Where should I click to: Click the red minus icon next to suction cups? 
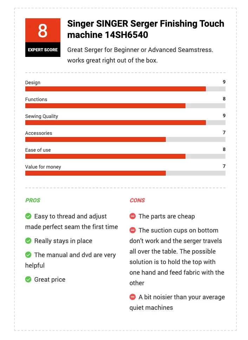coord(132,230)
